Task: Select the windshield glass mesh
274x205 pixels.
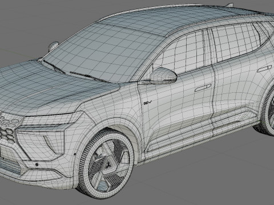Action: [104, 53]
